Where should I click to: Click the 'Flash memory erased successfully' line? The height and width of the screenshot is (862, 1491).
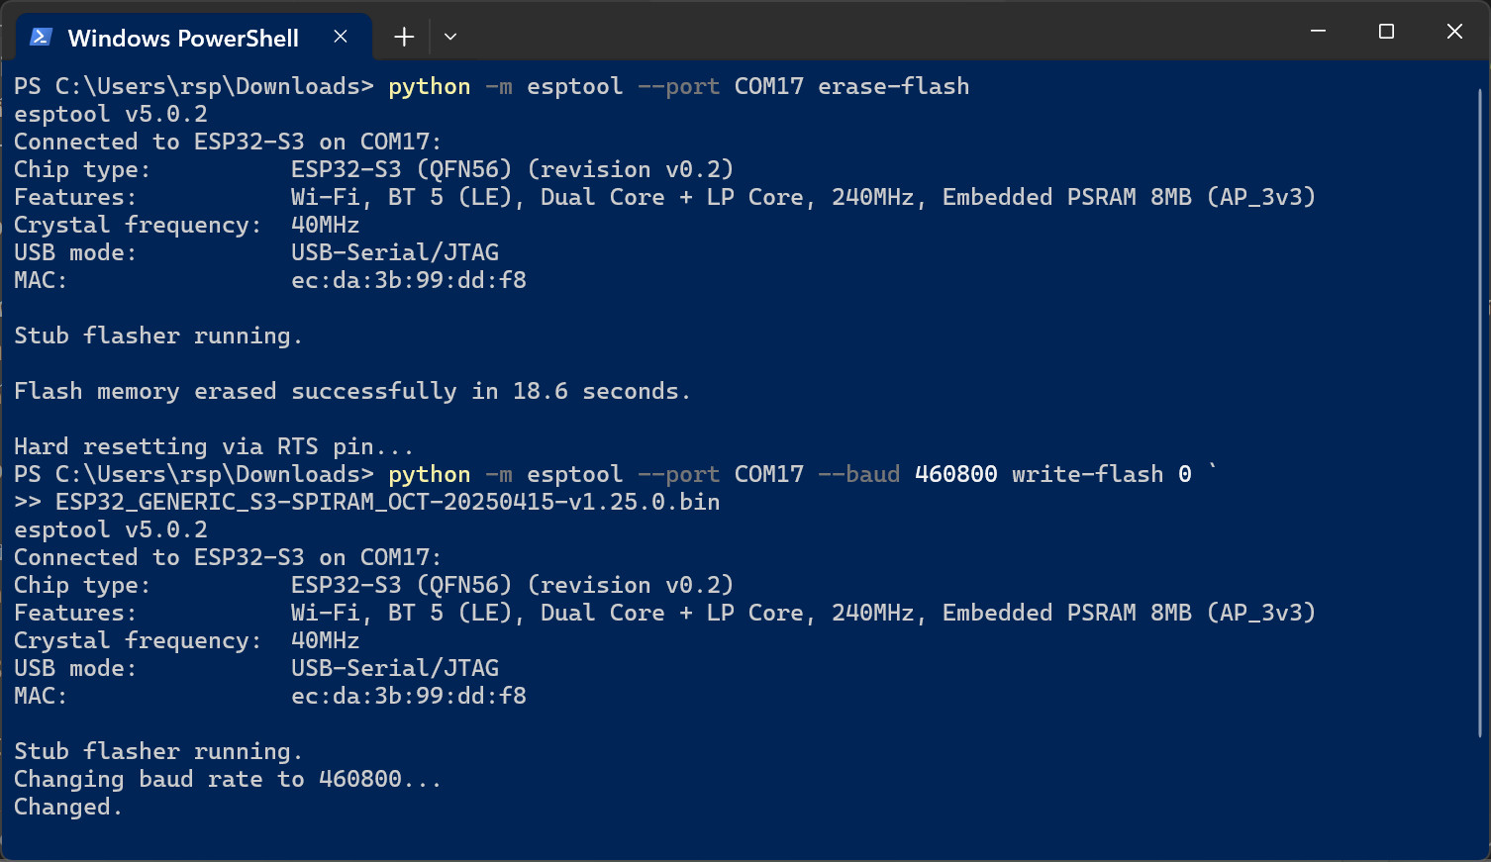tap(351, 391)
